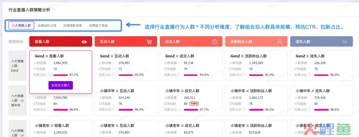Click the 去自定义圈人 button

[61, 85]
